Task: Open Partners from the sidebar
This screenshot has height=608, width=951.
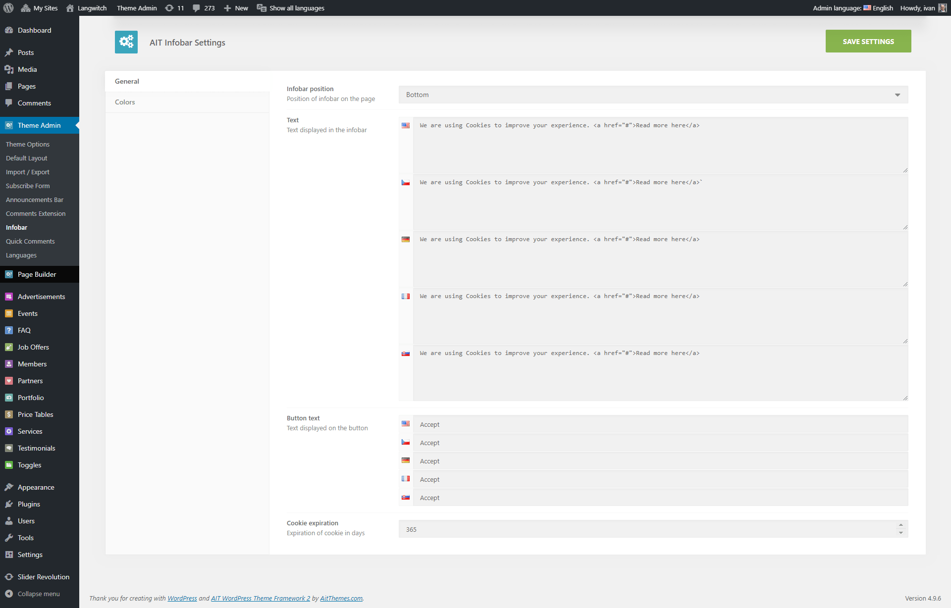Action: [x=40, y=381]
